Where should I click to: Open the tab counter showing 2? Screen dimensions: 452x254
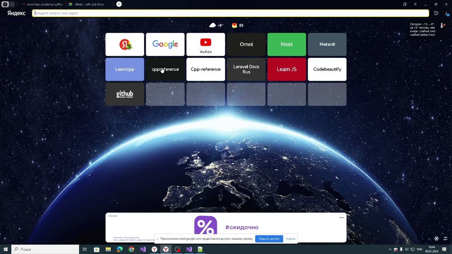[5, 4]
